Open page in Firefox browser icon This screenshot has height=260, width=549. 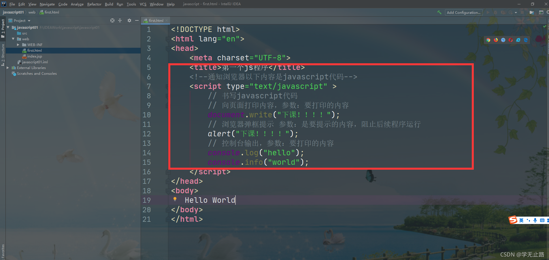[x=496, y=40]
